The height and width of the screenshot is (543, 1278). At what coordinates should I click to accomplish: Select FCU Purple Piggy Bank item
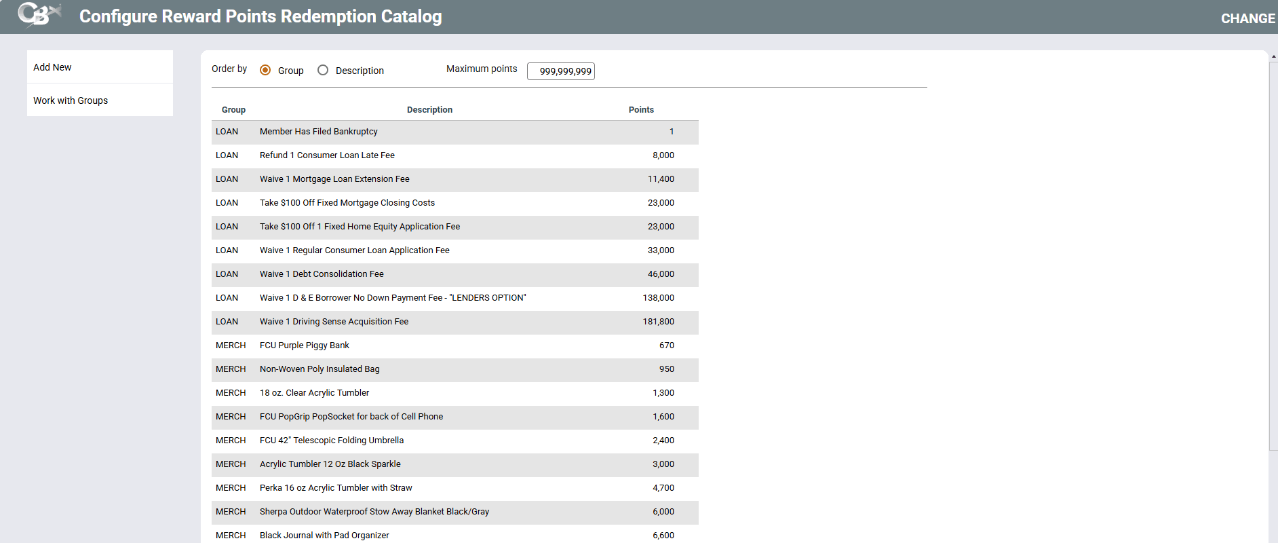tap(304, 345)
